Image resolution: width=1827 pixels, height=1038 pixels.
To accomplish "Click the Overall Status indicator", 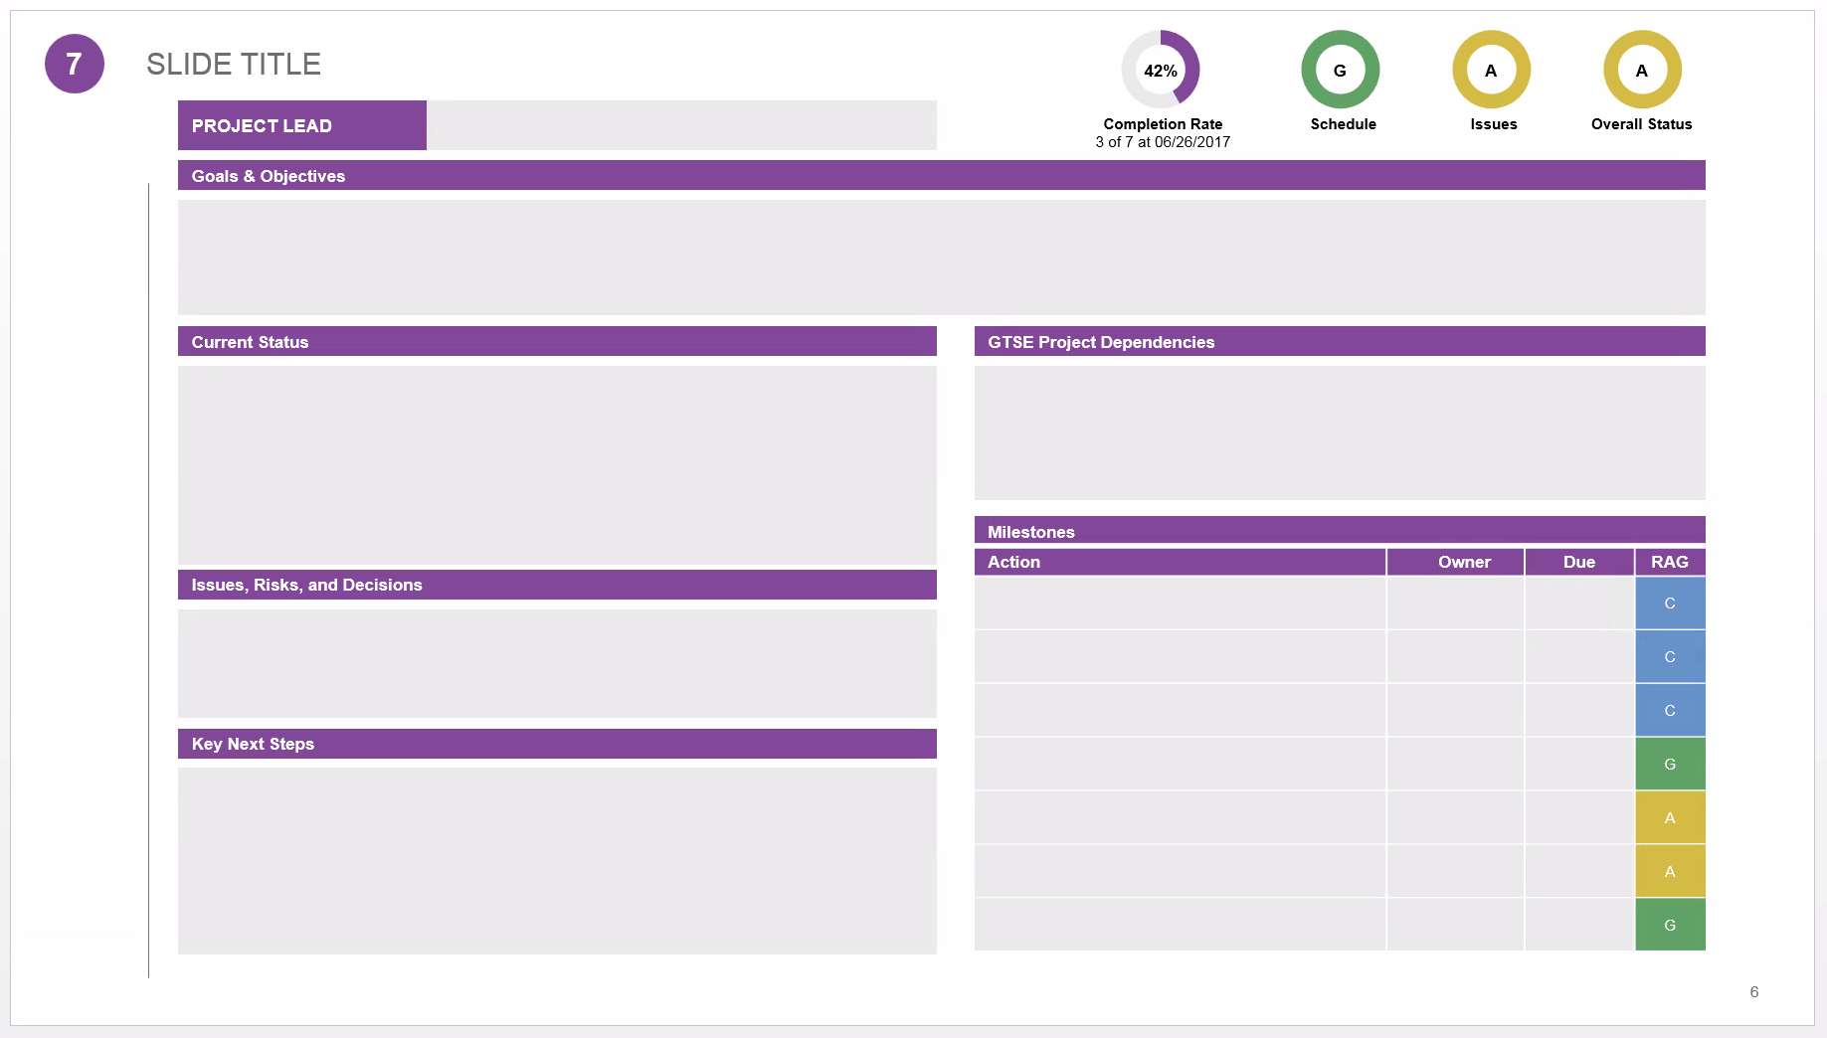I will click(x=1642, y=71).
